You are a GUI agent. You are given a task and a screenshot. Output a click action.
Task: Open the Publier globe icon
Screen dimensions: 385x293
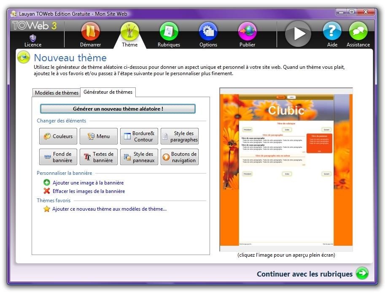click(x=247, y=31)
